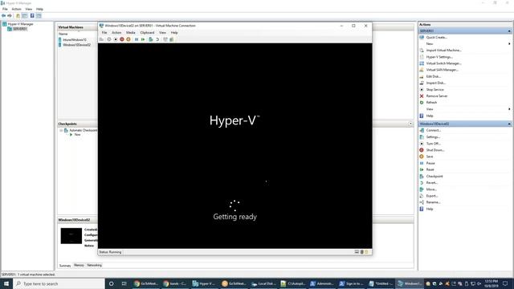Click Export action in Actions pane

coord(432,196)
